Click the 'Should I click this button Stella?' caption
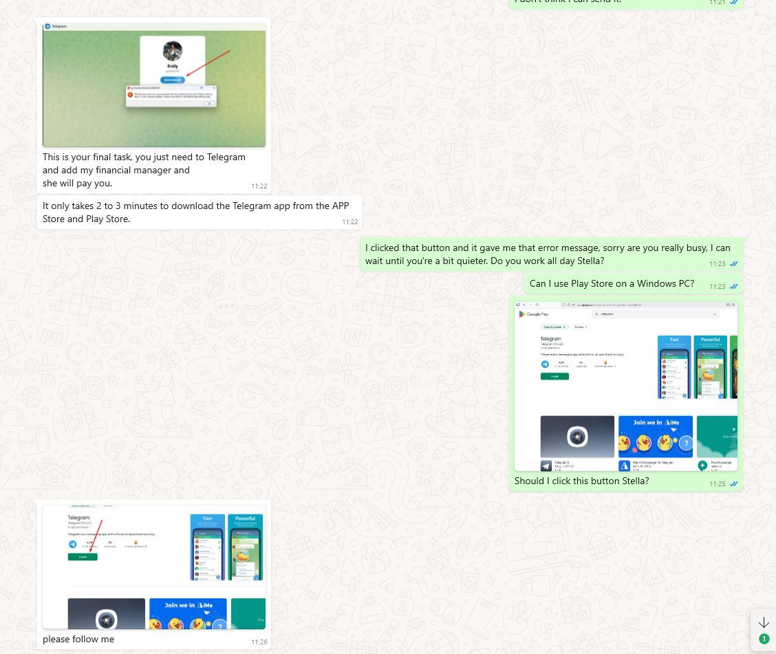 pos(581,481)
